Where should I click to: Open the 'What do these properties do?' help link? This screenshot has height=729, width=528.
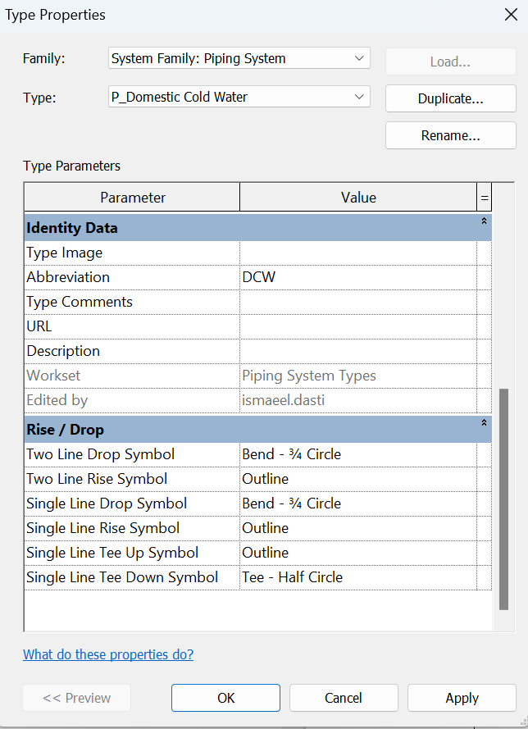107,654
